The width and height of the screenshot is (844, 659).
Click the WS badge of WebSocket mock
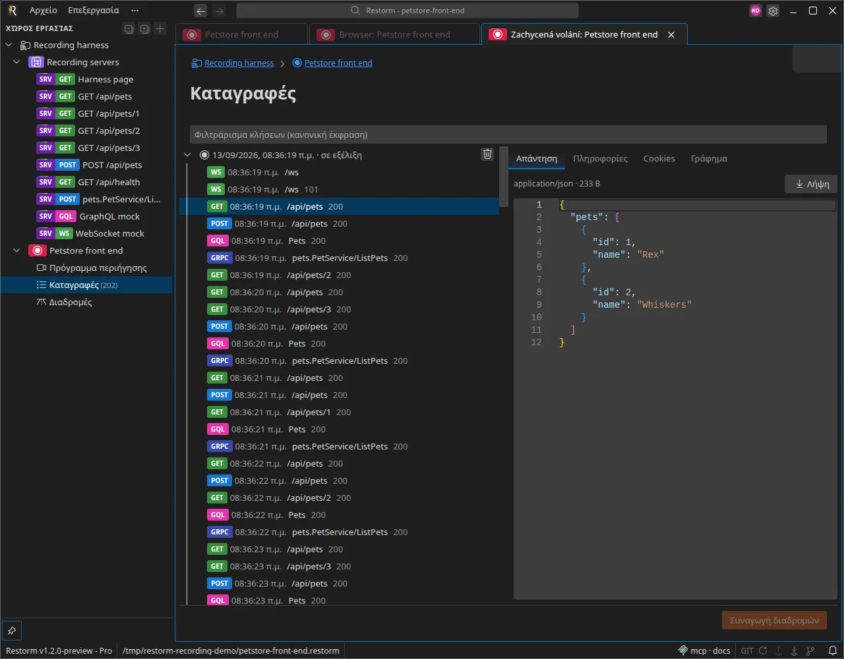point(64,234)
